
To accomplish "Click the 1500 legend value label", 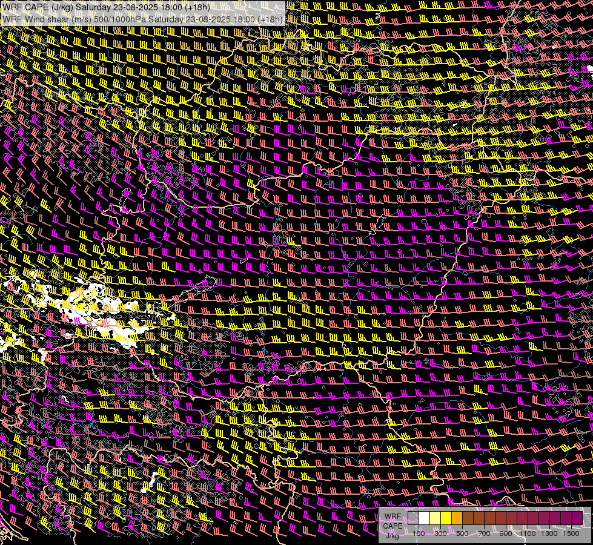I will (x=571, y=533).
